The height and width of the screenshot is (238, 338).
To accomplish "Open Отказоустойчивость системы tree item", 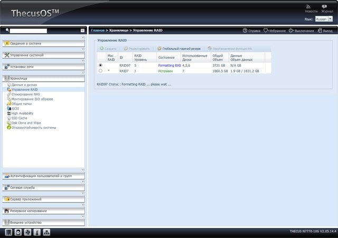I will pyautogui.click(x=33, y=127).
